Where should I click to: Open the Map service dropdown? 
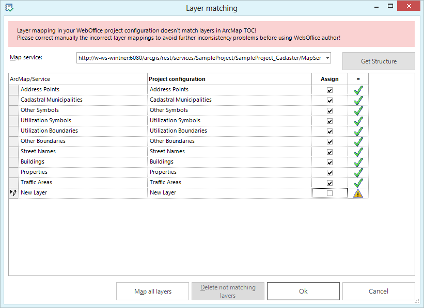[326, 57]
